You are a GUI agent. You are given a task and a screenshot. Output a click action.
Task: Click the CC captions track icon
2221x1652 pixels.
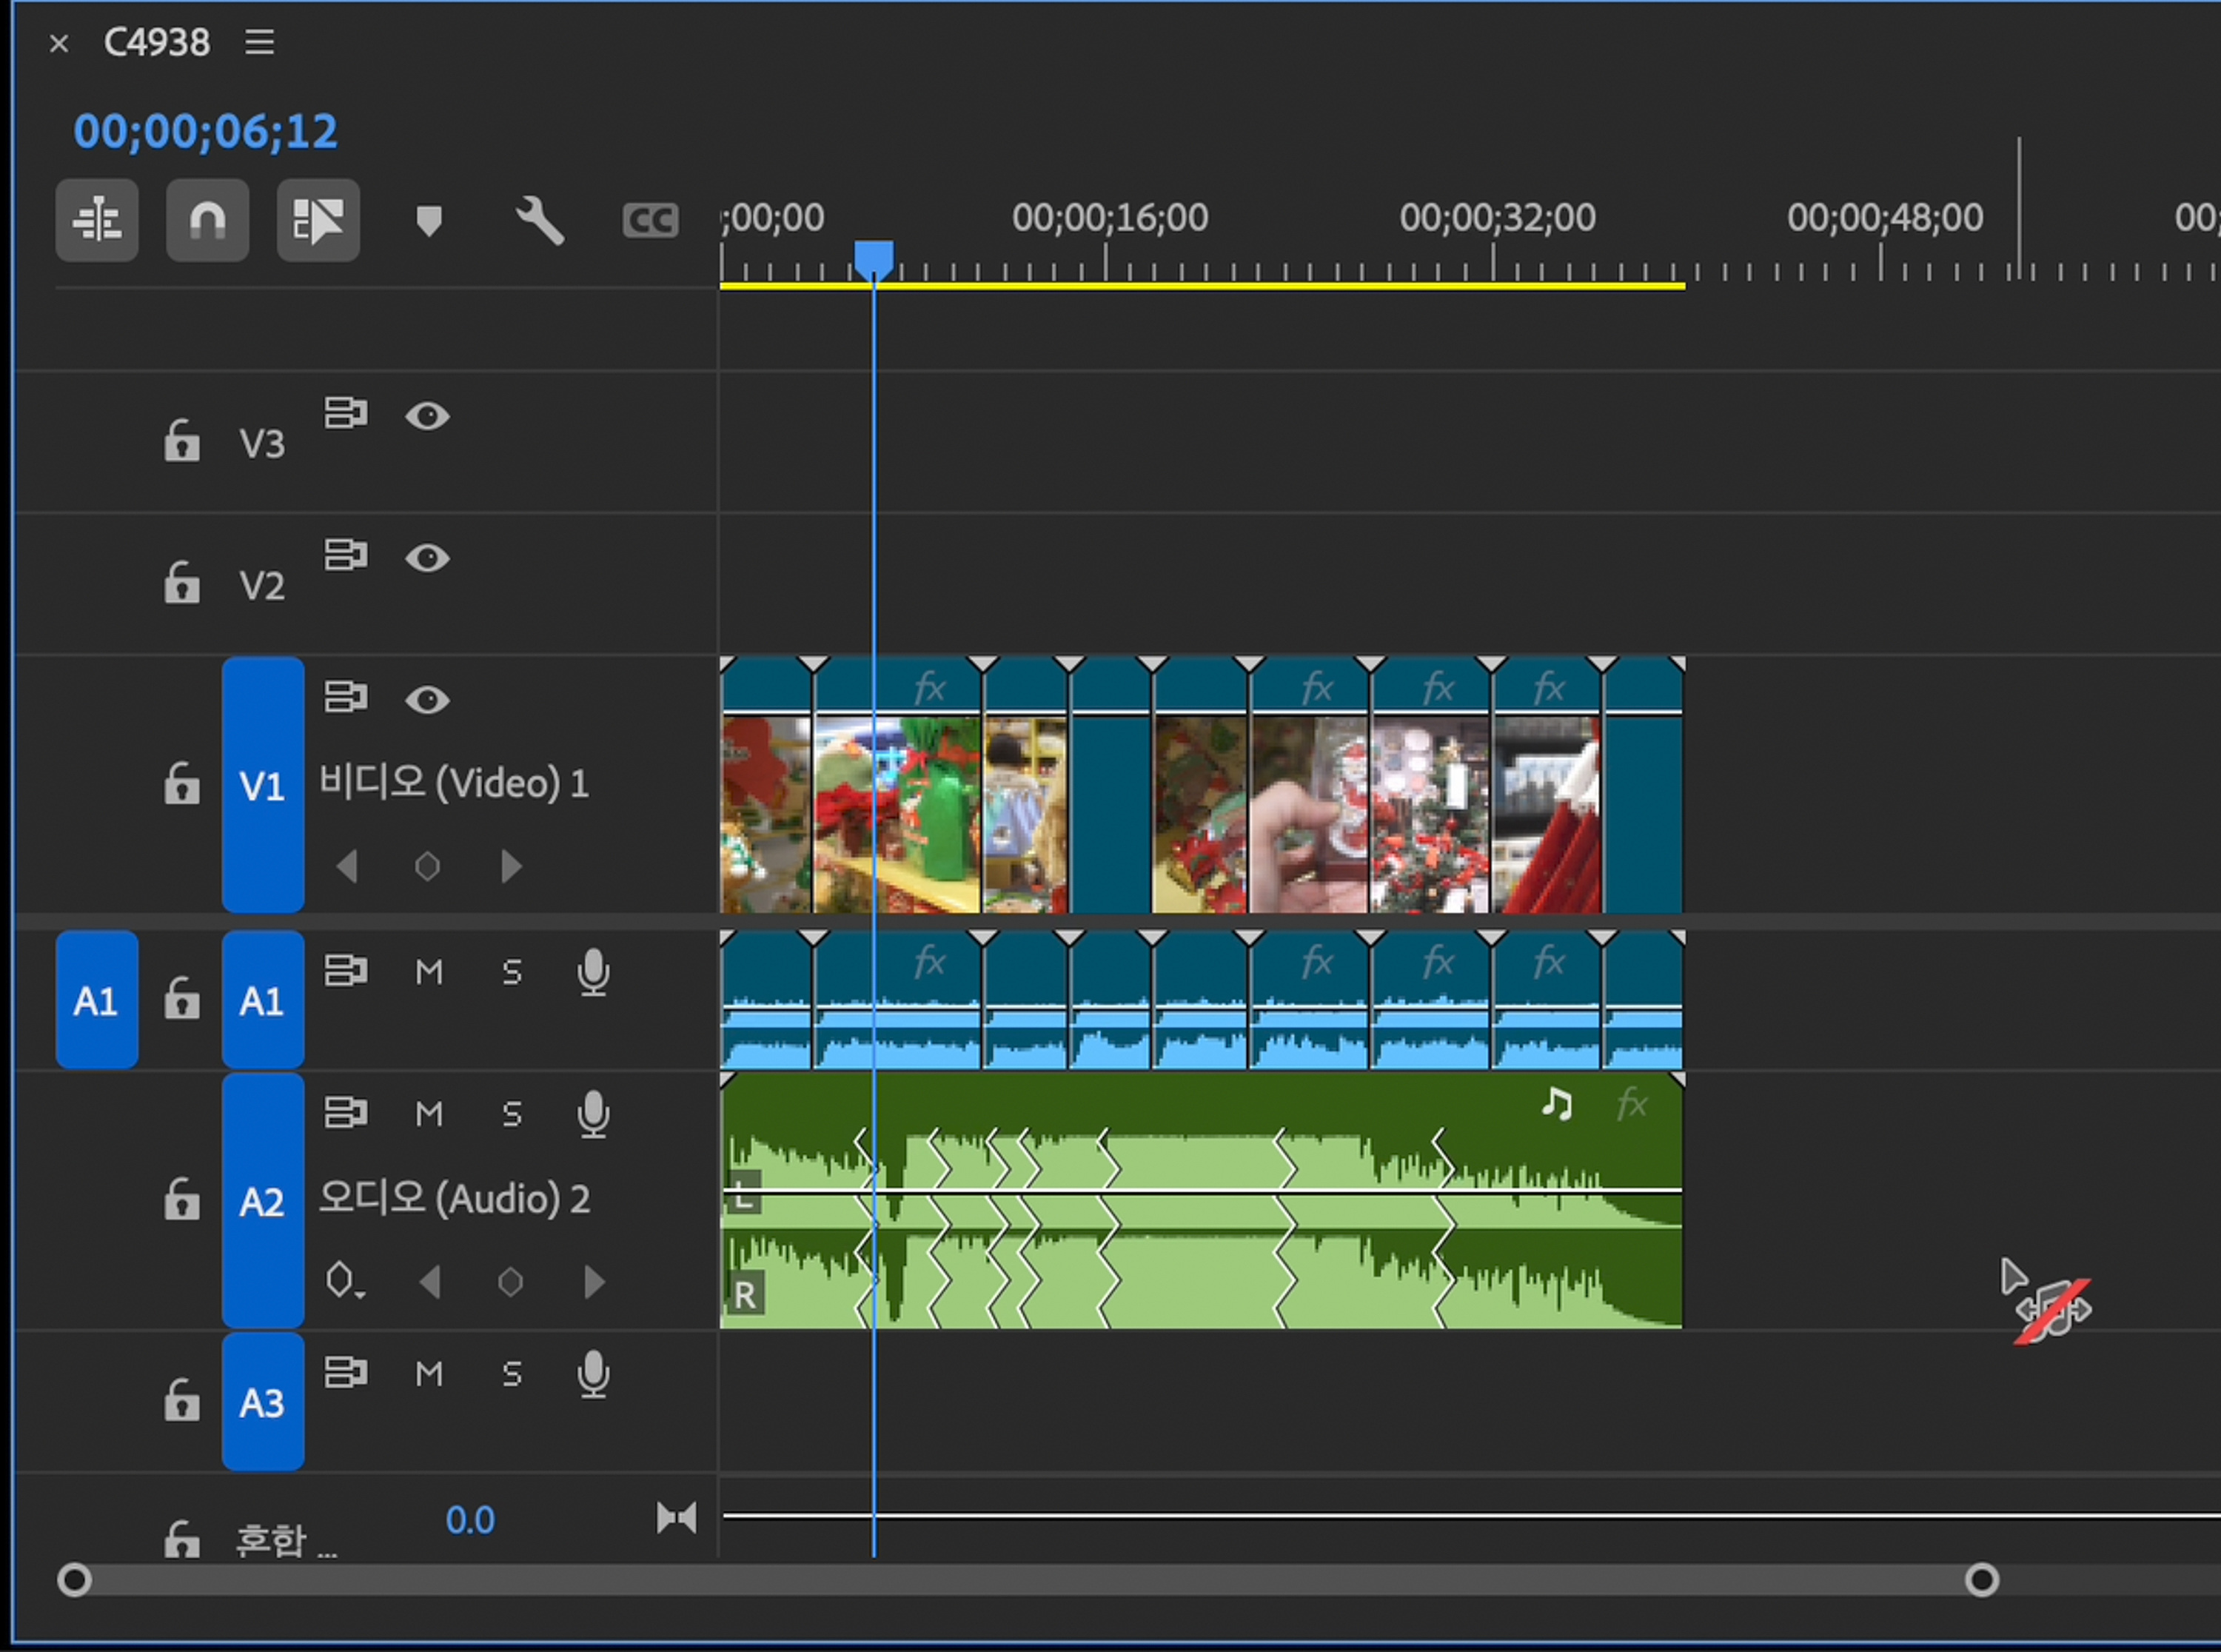(650, 220)
